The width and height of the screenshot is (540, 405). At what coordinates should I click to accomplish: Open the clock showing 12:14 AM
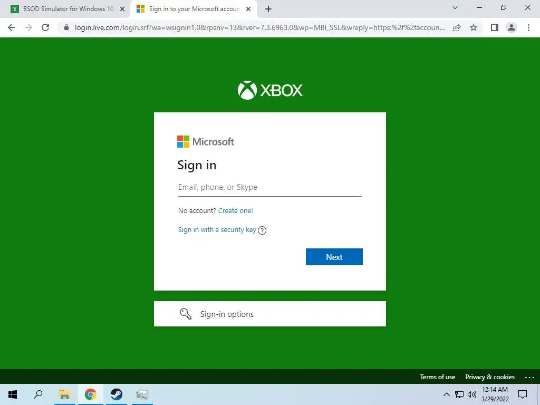pos(495,394)
